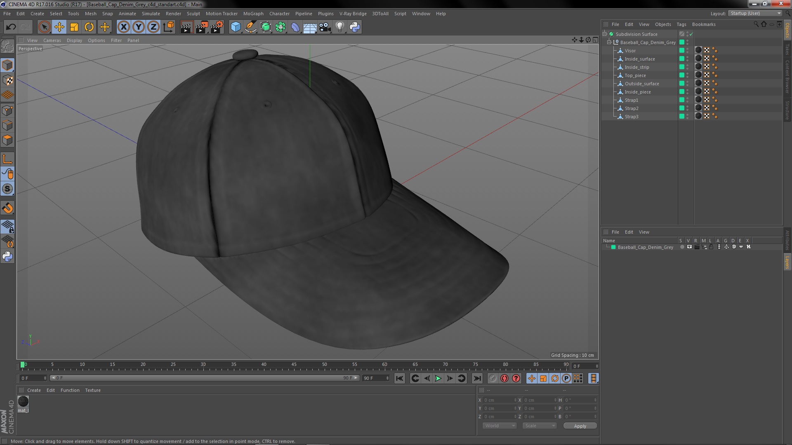
Task: Toggle Autokeying button
Action: click(504, 378)
